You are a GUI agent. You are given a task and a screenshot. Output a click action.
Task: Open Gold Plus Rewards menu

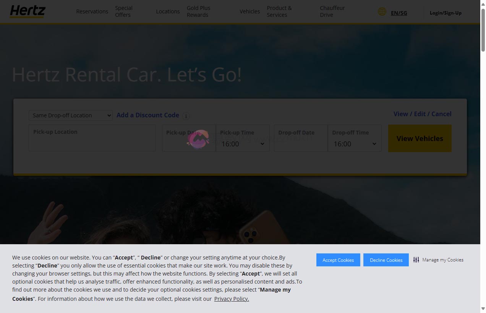[x=198, y=11]
